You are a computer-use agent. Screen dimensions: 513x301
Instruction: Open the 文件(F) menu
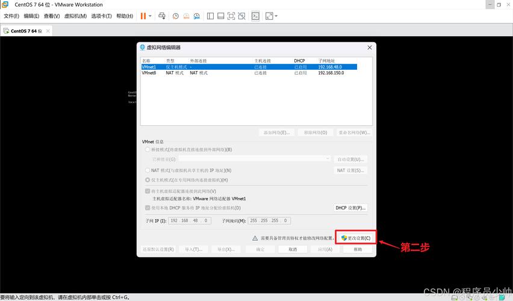pyautogui.click(x=11, y=16)
